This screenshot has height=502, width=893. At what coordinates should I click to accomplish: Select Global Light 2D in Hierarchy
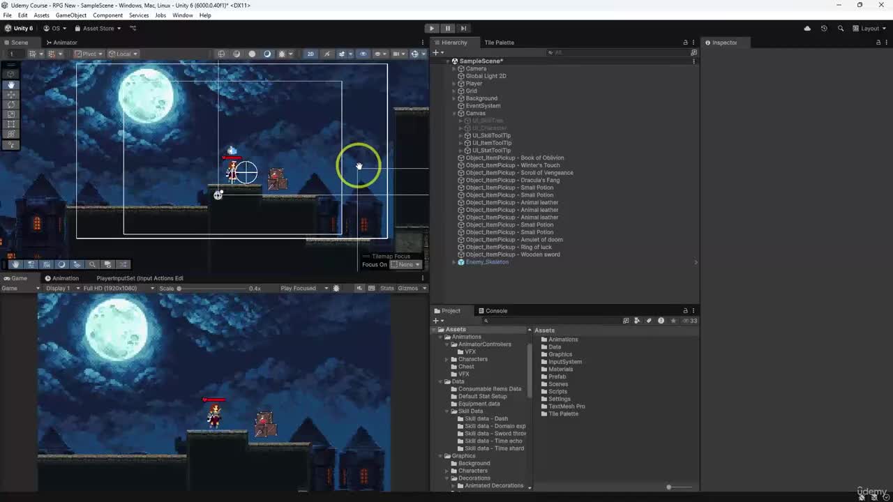[x=486, y=76]
